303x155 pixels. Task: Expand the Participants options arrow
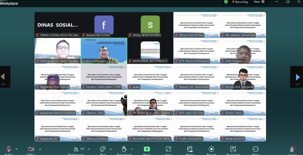pos(90,149)
